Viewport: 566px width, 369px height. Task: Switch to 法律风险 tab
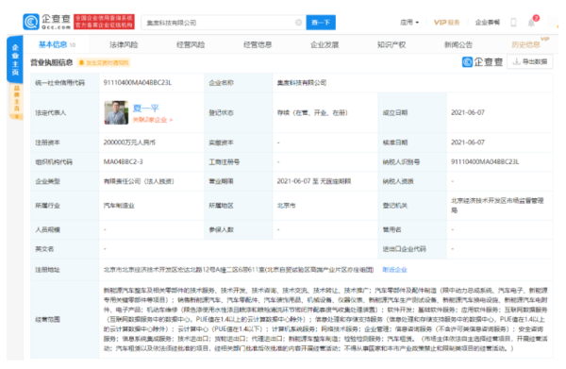click(x=124, y=44)
